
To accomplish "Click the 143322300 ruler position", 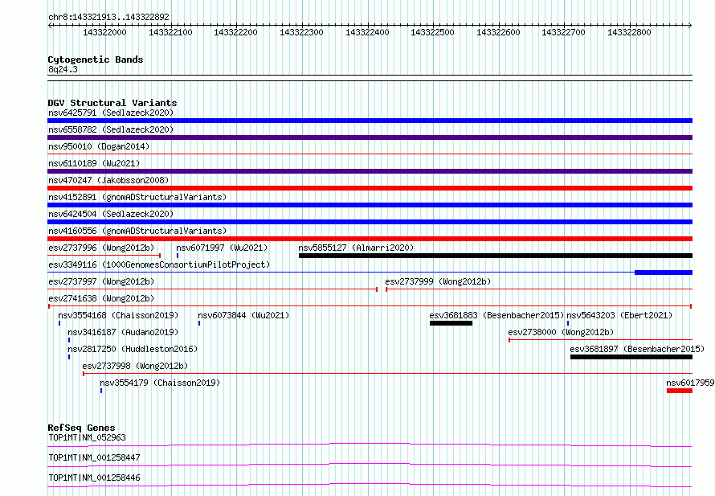I will 301,32.
